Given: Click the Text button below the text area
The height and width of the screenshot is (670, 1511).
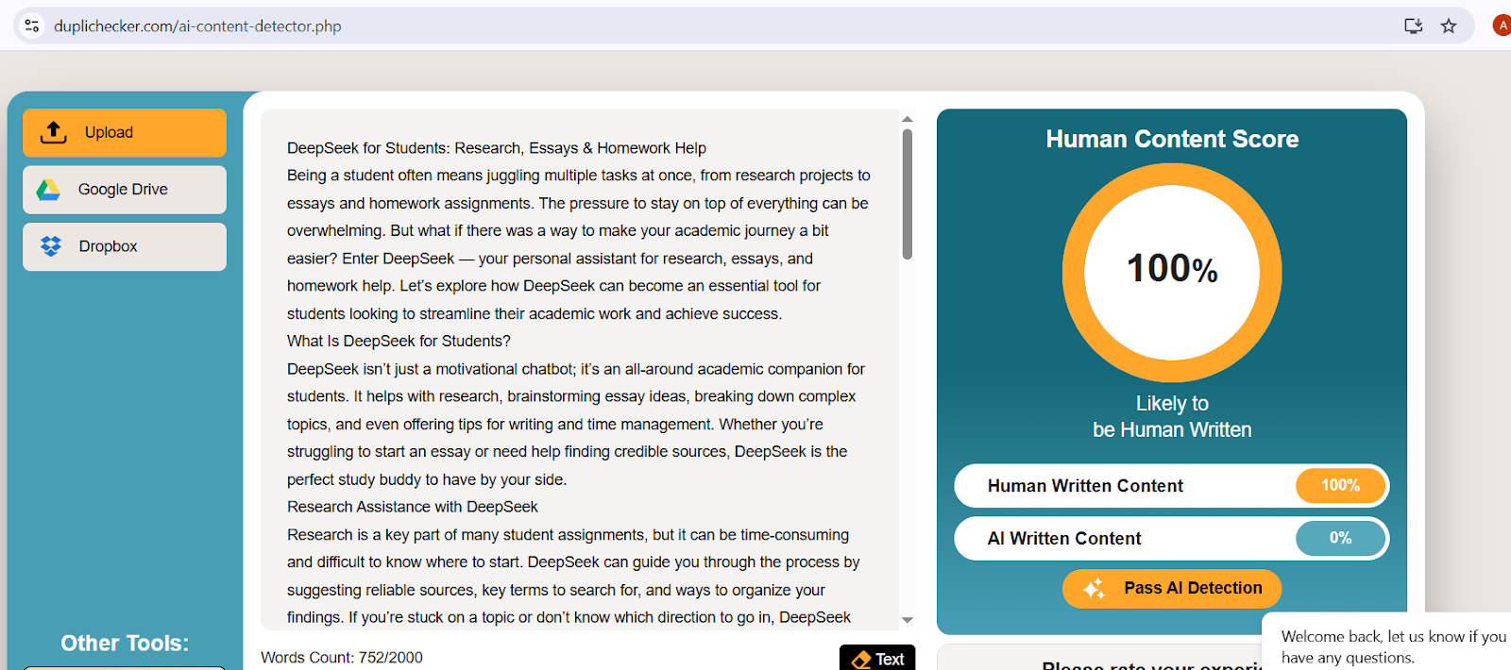Looking at the screenshot, I should pos(877,658).
